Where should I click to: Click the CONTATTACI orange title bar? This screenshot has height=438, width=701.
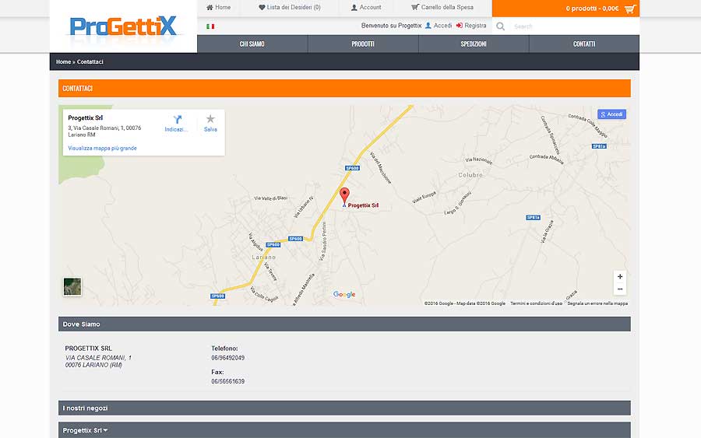[x=344, y=89]
